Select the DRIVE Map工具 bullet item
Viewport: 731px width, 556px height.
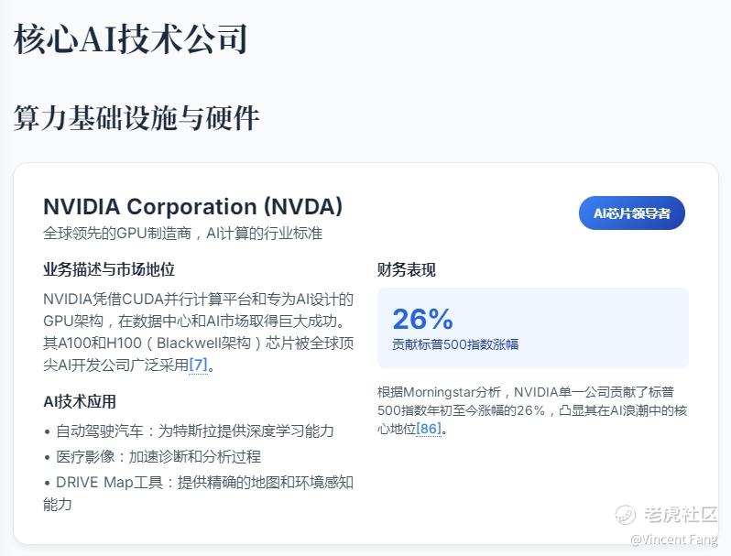click(x=198, y=482)
